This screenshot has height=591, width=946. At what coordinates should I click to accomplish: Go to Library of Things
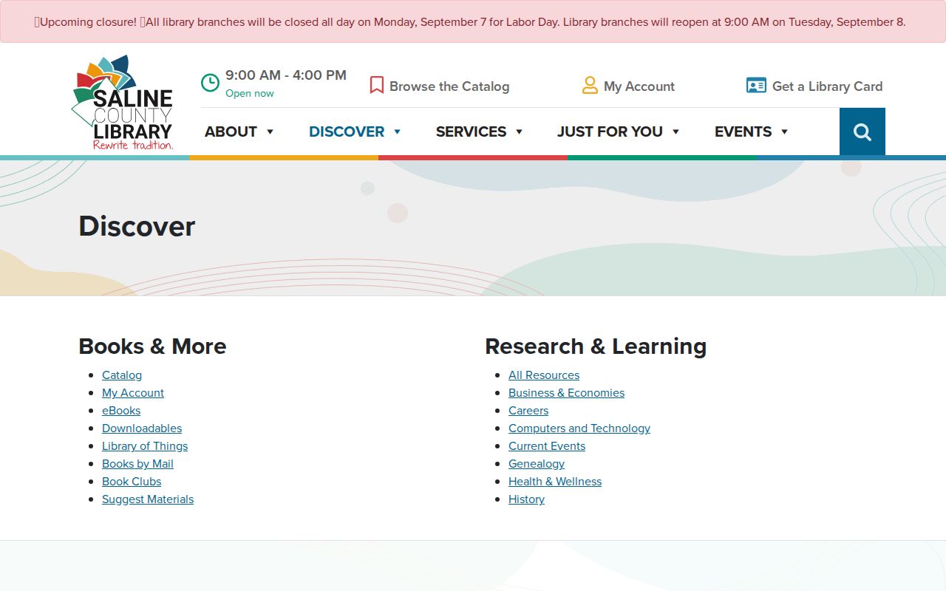point(145,446)
